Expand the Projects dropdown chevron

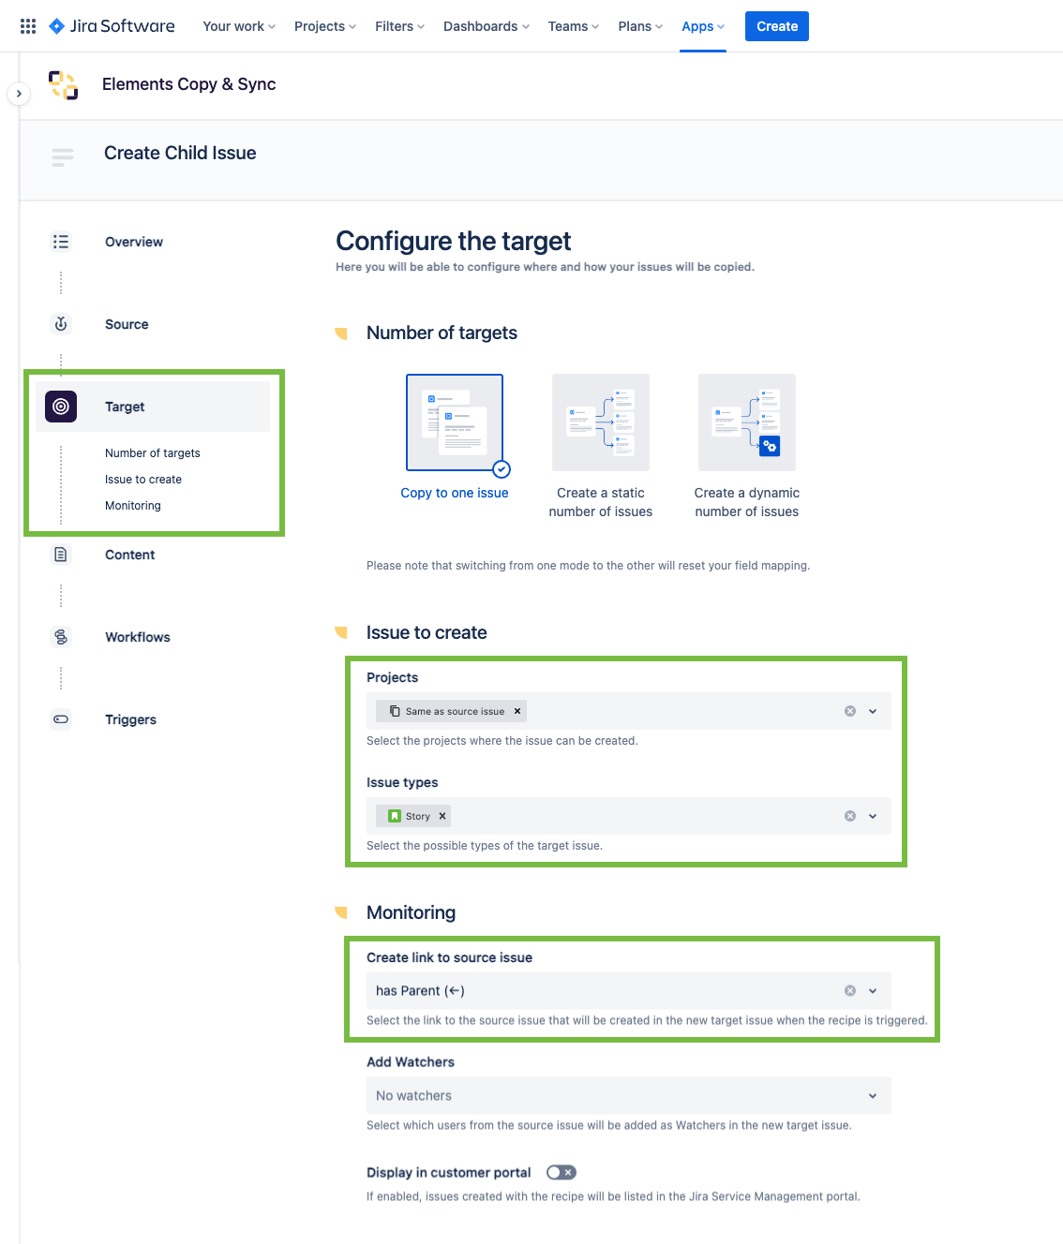click(x=873, y=711)
